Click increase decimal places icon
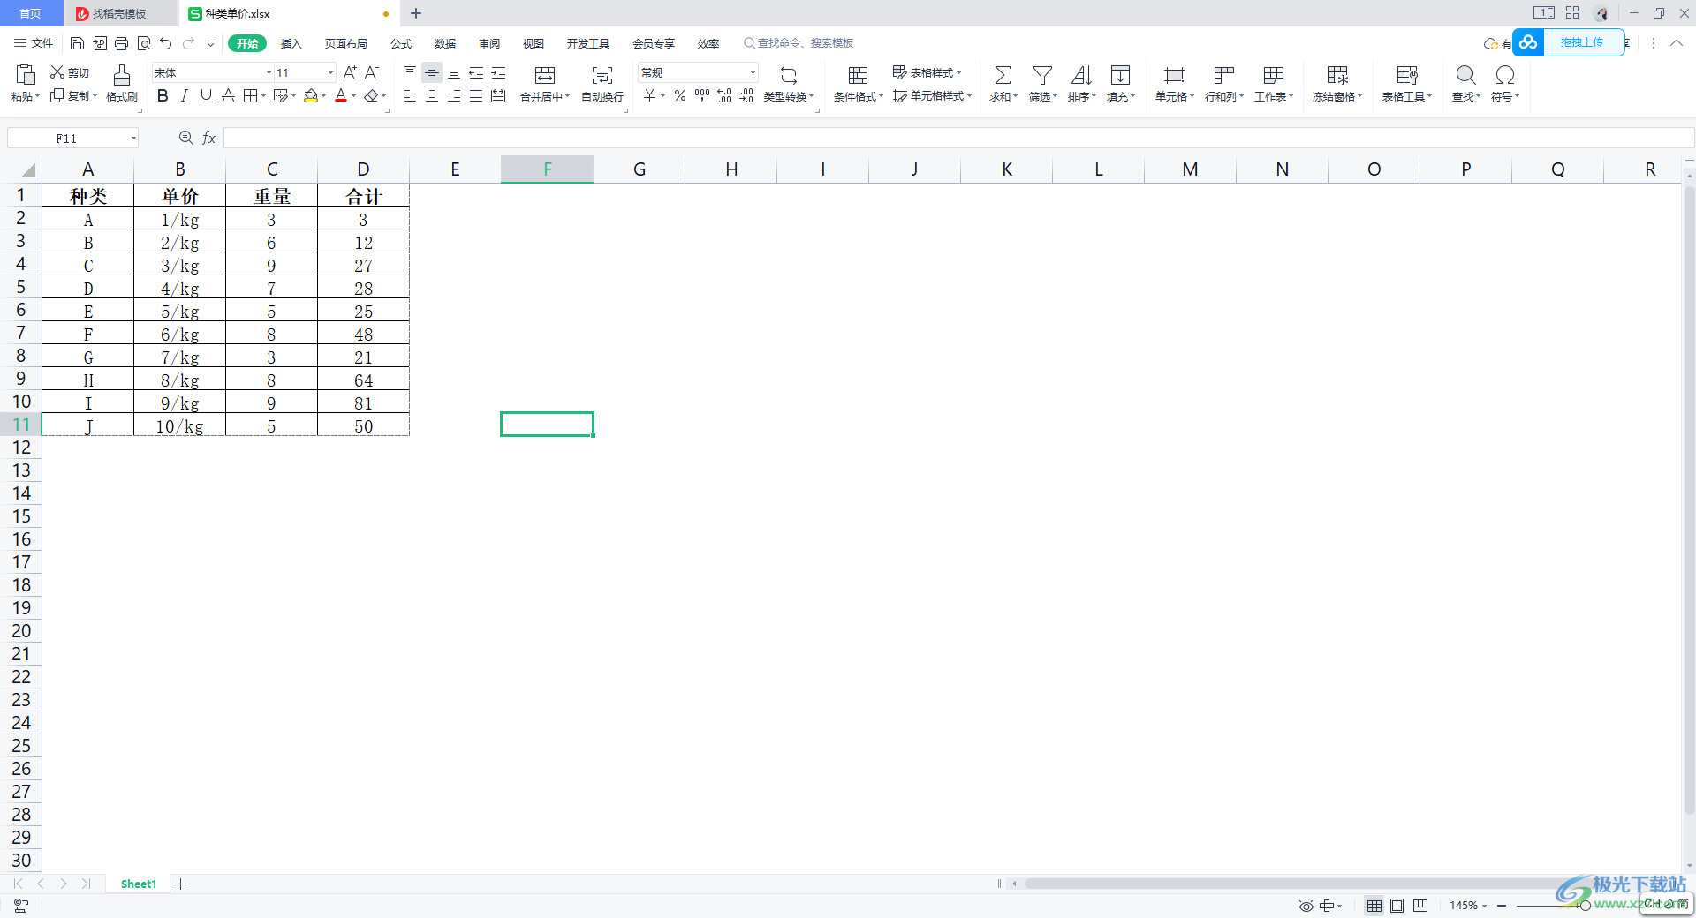This screenshot has height=918, width=1696. click(x=724, y=95)
